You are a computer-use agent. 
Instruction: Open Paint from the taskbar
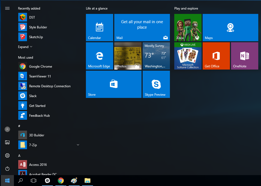74,181
